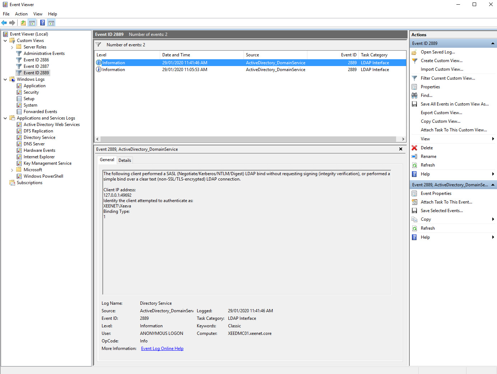Select the Forwarded Events log
Viewport: 497px width, 374px height.
point(40,112)
